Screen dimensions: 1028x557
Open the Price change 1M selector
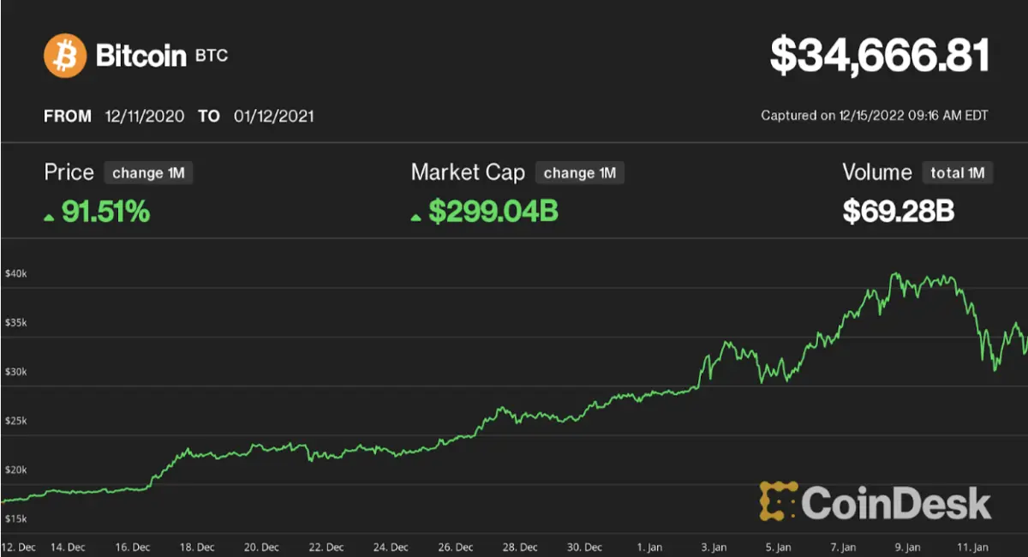coord(149,172)
